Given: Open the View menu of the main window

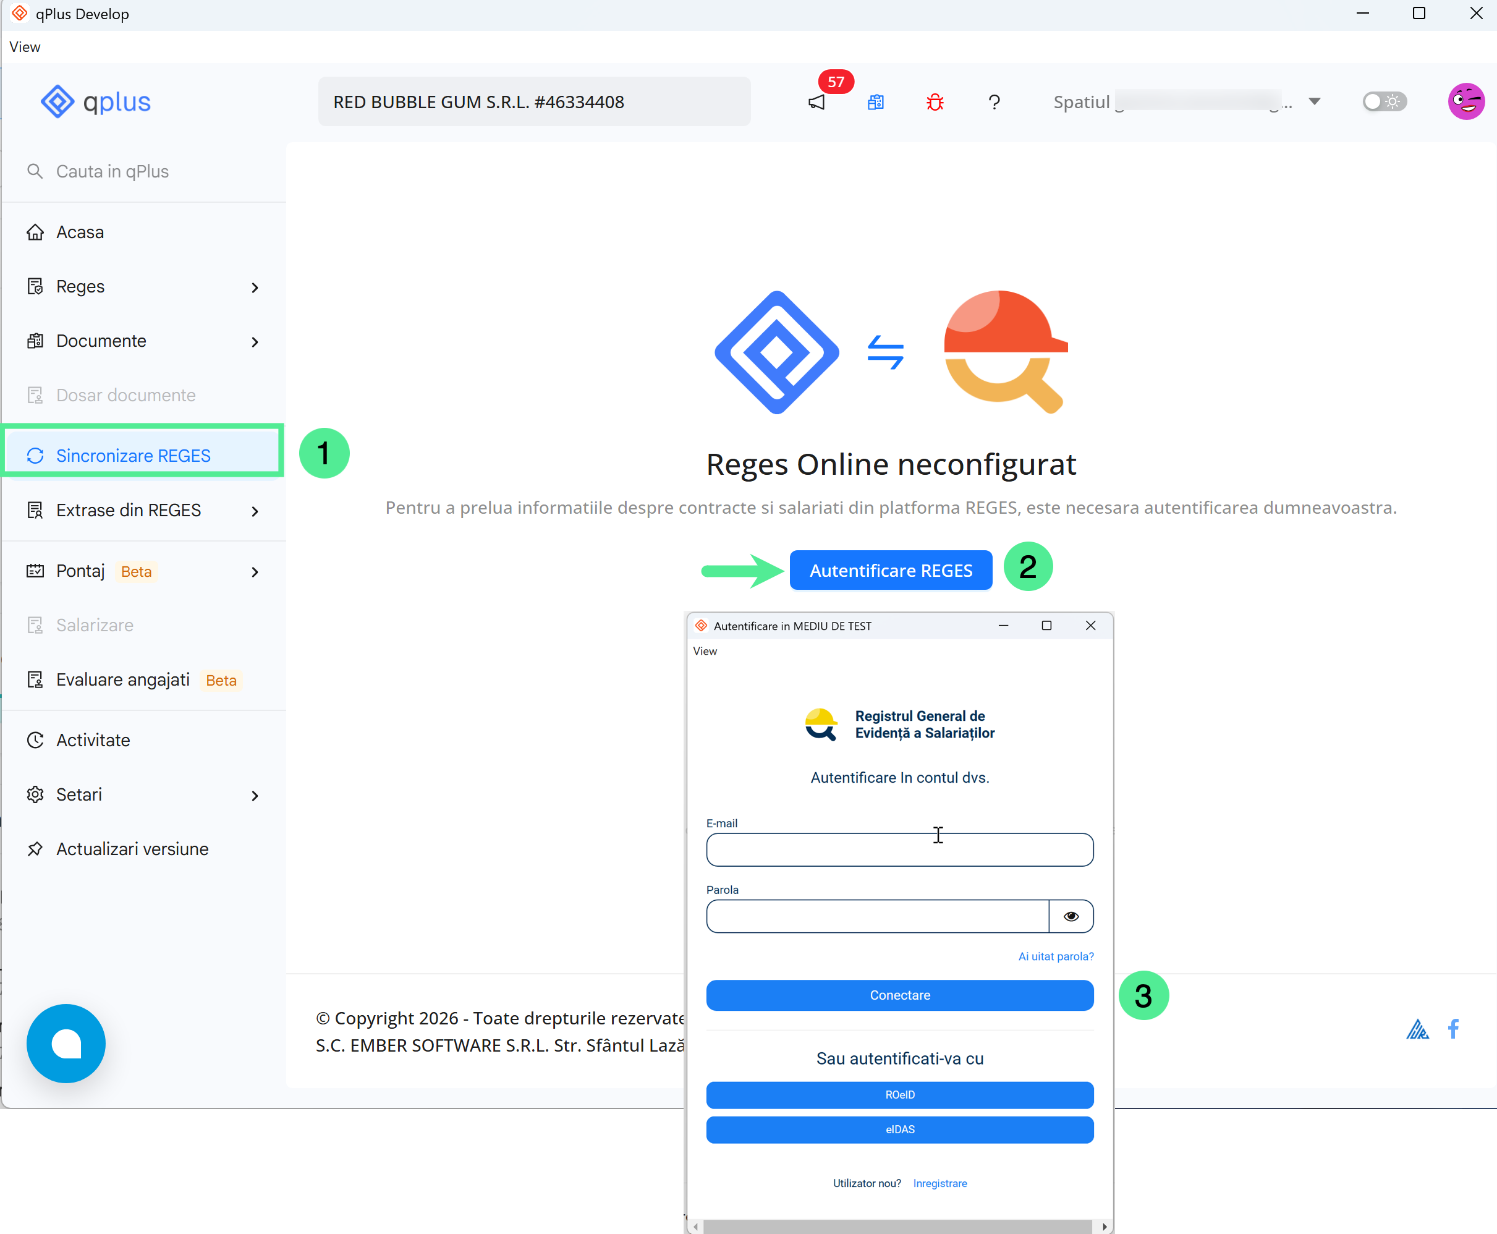Looking at the screenshot, I should (x=24, y=46).
